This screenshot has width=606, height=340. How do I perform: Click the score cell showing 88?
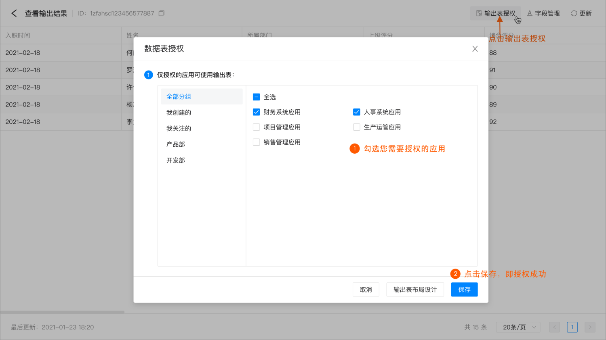coord(493,53)
